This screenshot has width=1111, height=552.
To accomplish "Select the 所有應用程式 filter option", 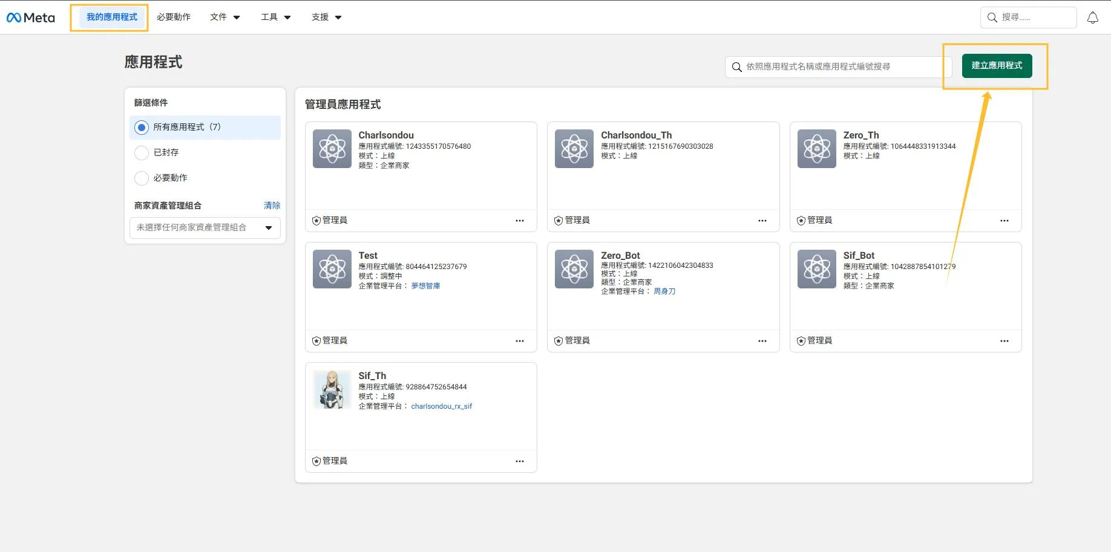I will 142,127.
